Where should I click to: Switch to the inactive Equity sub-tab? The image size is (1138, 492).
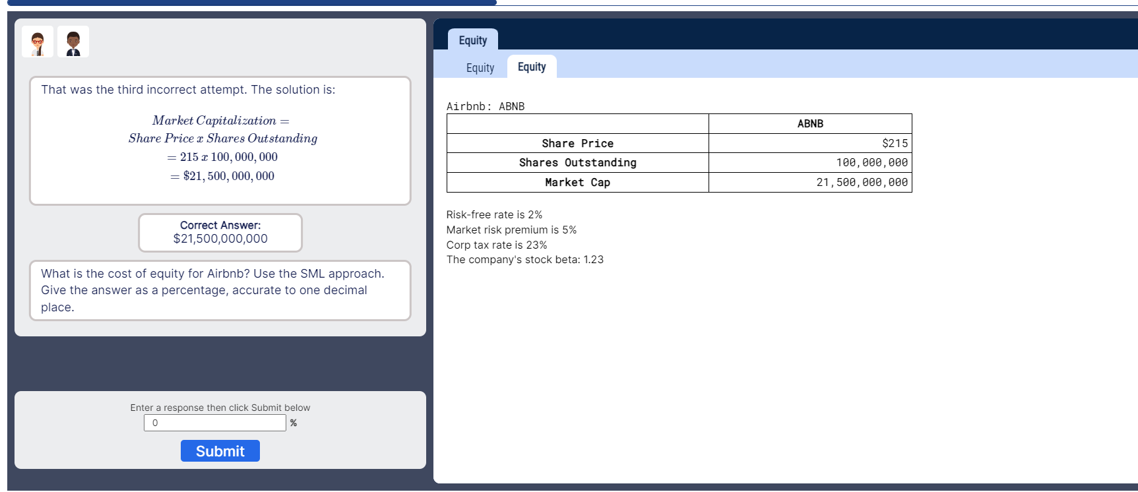click(480, 67)
